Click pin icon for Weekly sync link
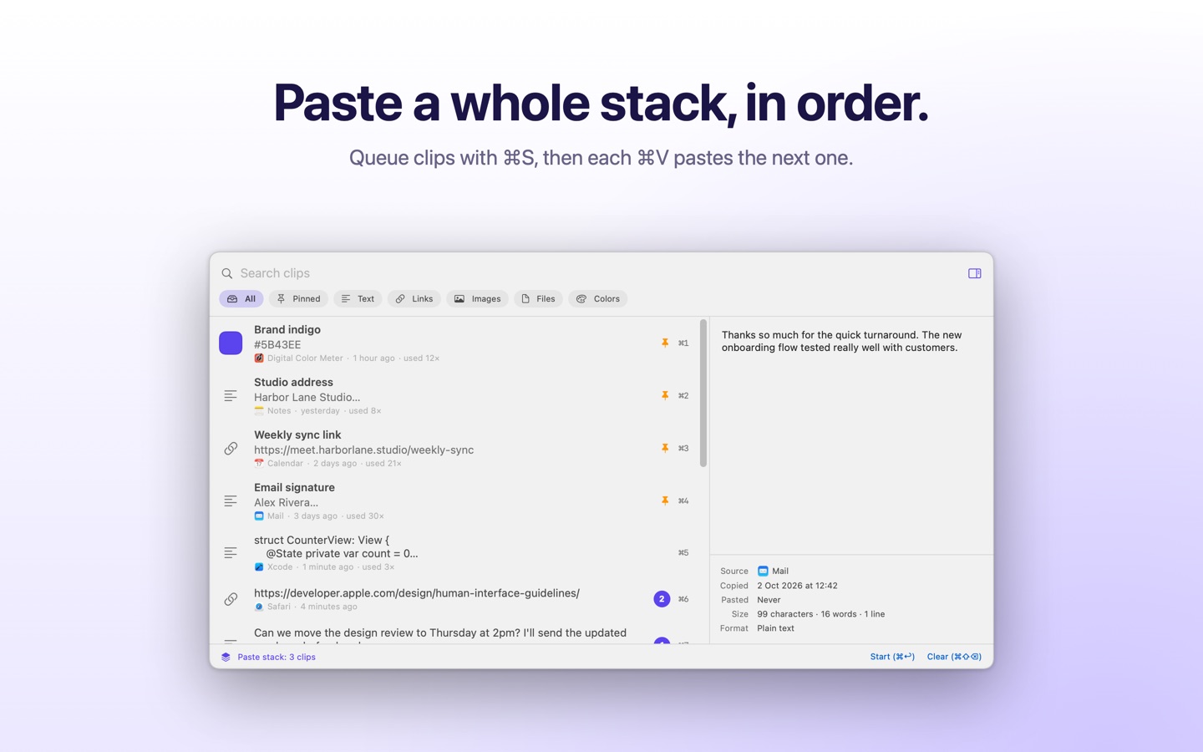 pos(665,448)
